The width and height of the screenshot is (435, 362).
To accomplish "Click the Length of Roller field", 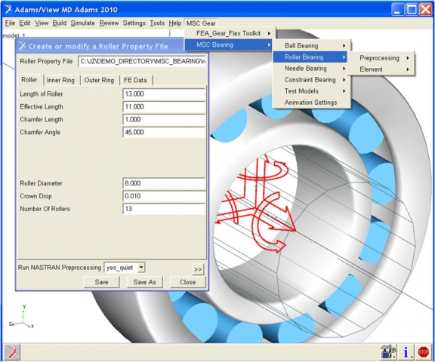I will point(164,94).
